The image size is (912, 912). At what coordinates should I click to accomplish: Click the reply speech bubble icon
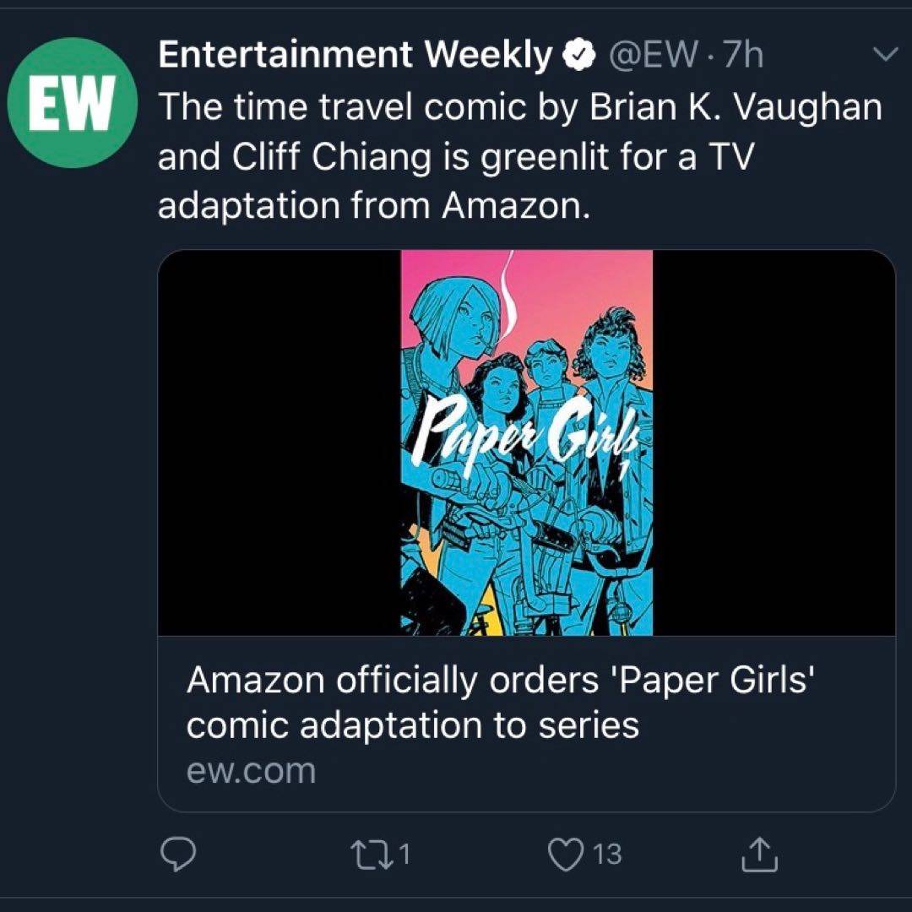tap(178, 853)
